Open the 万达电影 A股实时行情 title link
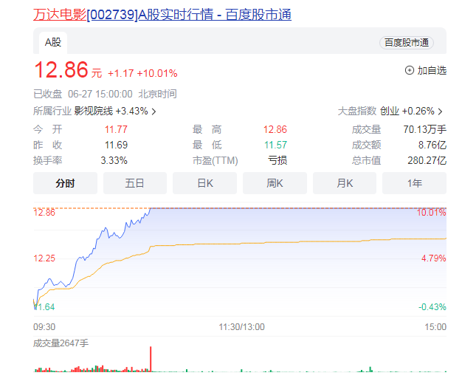This screenshot has width=462, height=381. [162, 14]
